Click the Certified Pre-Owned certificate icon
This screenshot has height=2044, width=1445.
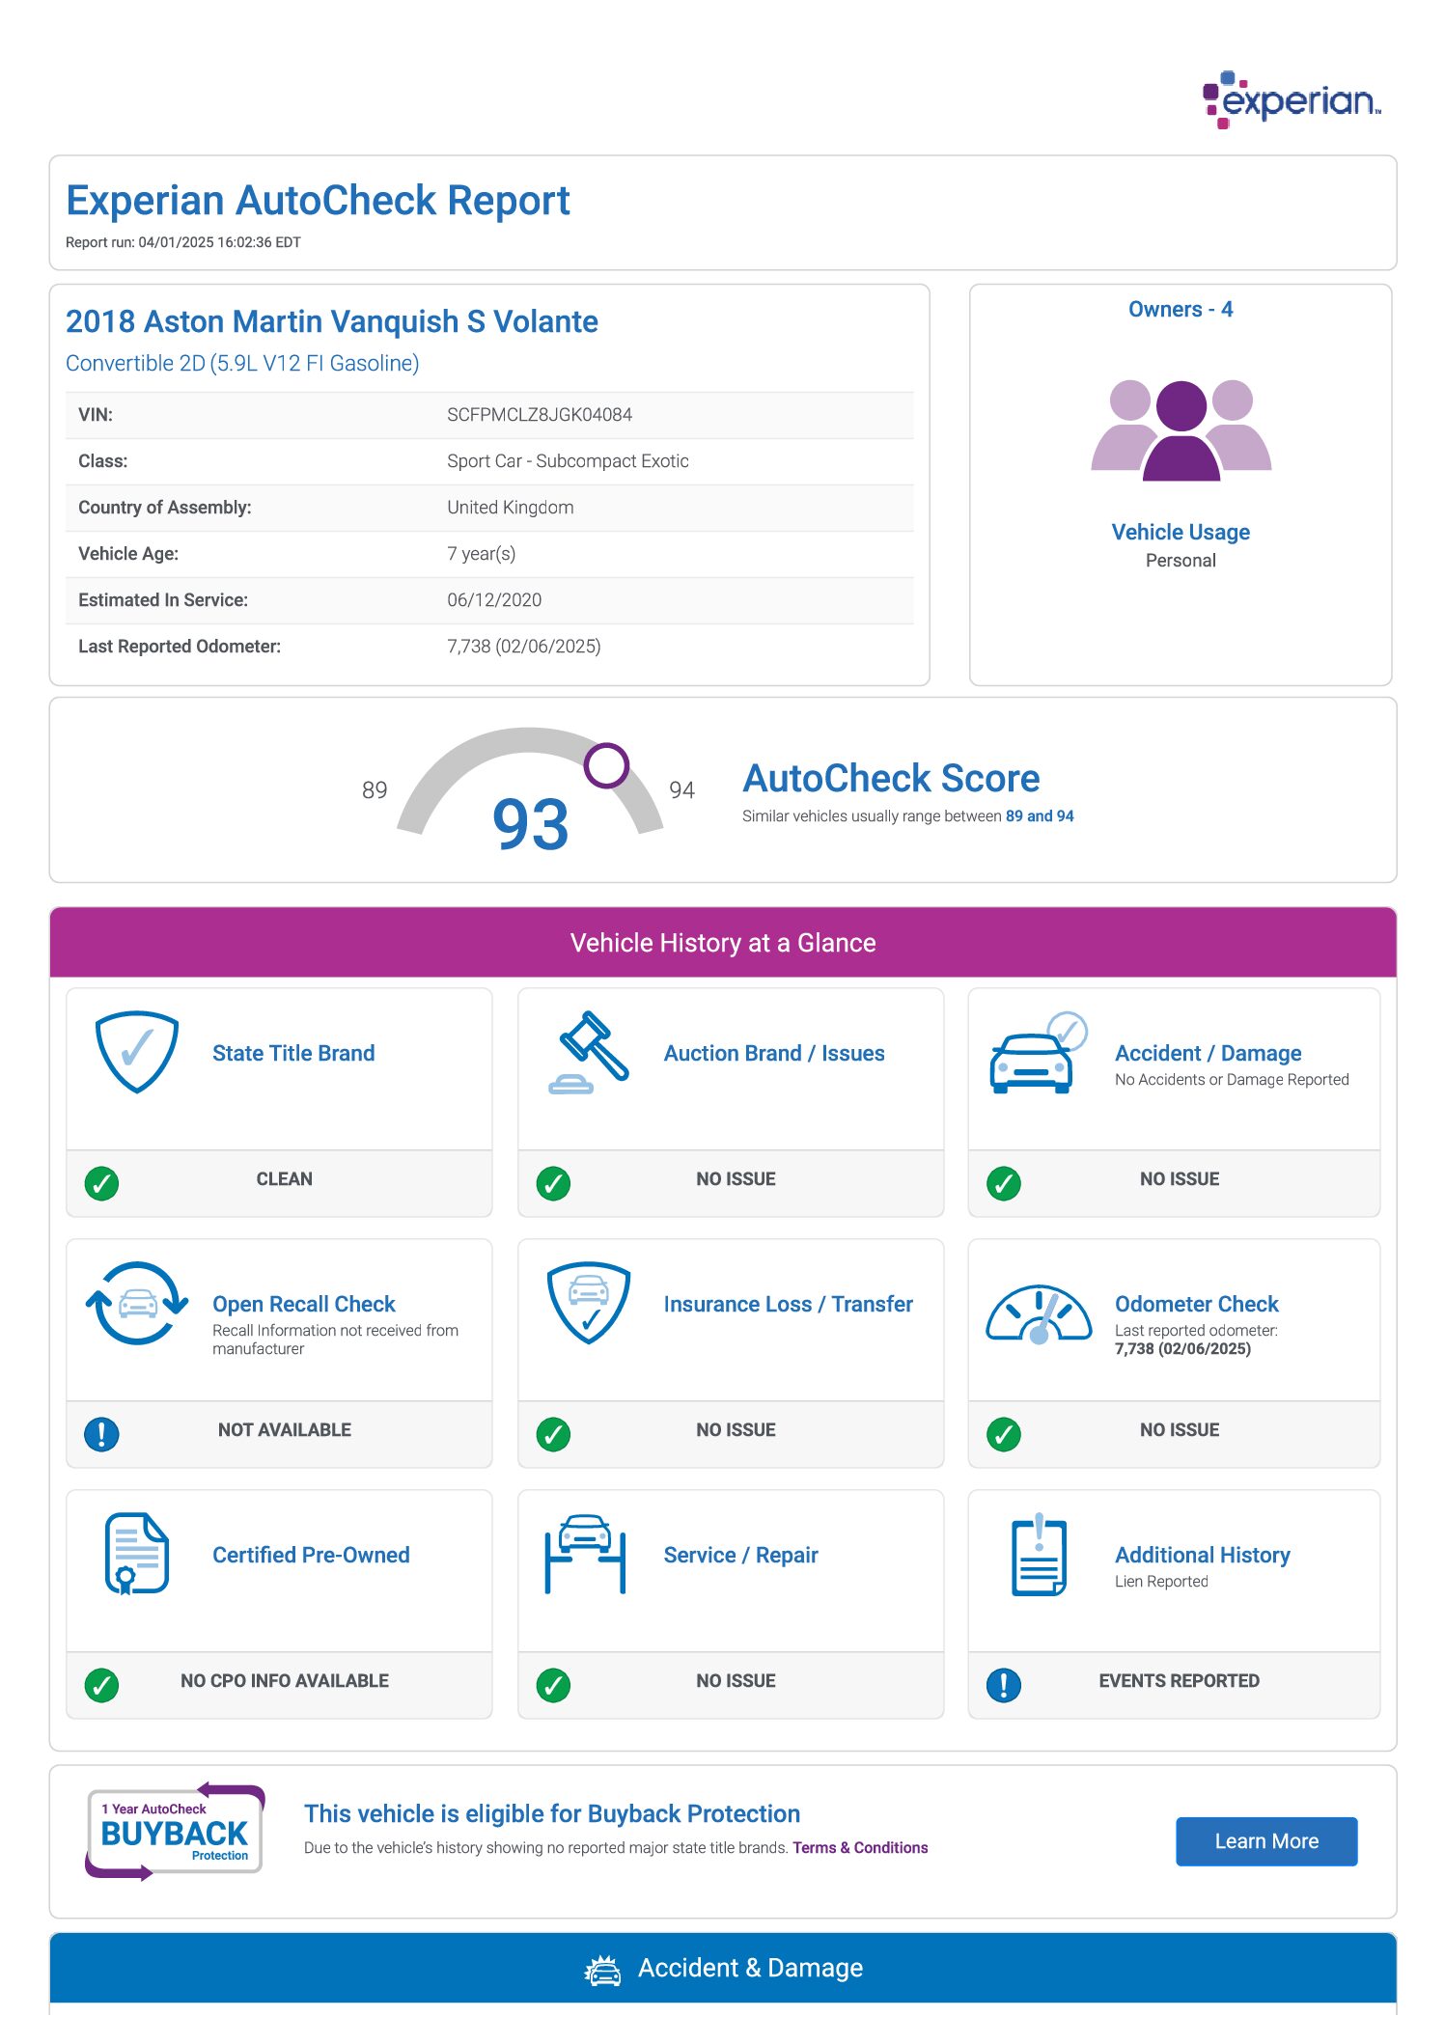click(x=136, y=1554)
